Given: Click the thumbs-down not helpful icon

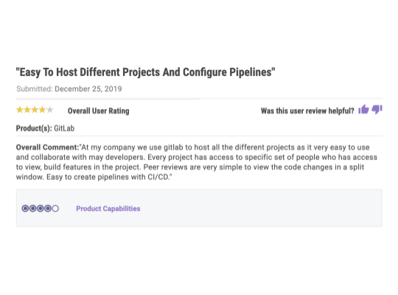Looking at the screenshot, I should click(x=377, y=109).
